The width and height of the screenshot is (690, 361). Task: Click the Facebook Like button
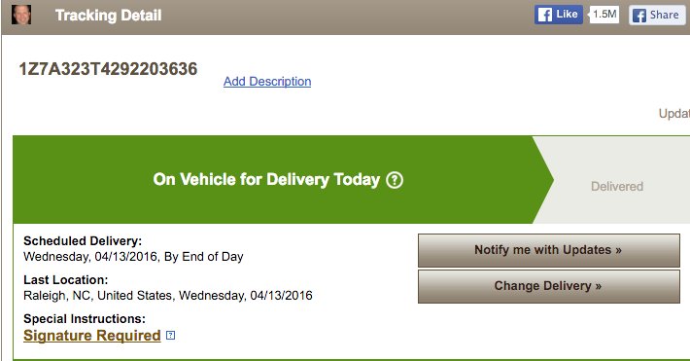tap(559, 15)
